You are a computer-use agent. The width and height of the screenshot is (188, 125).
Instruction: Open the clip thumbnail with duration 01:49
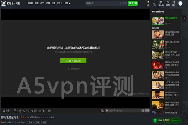coord(158,44)
